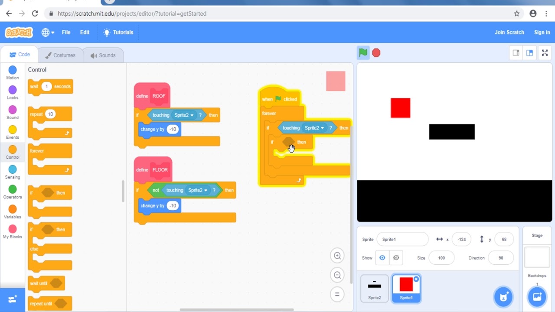Open Sprite2 dropdown in ROOF touching block
This screenshot has height=312, width=555.
coord(184,115)
